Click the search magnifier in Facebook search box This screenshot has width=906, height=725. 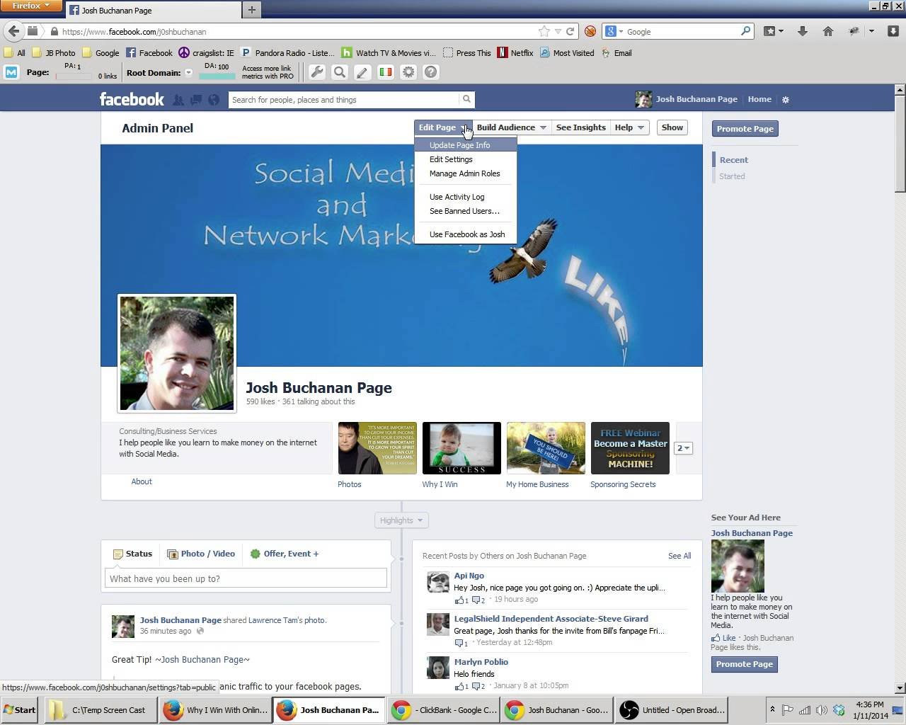466,99
